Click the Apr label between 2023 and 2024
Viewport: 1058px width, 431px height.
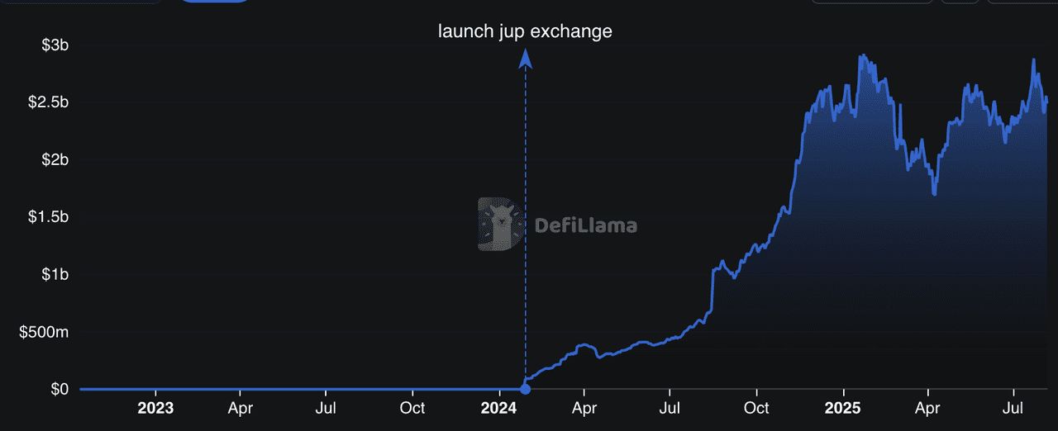240,408
